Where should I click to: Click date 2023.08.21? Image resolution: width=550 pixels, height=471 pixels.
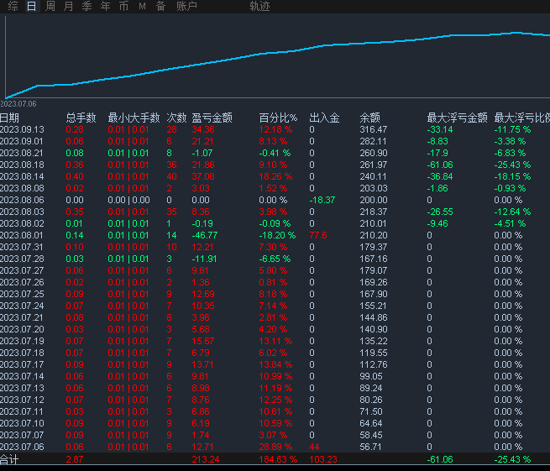[x=21, y=154]
